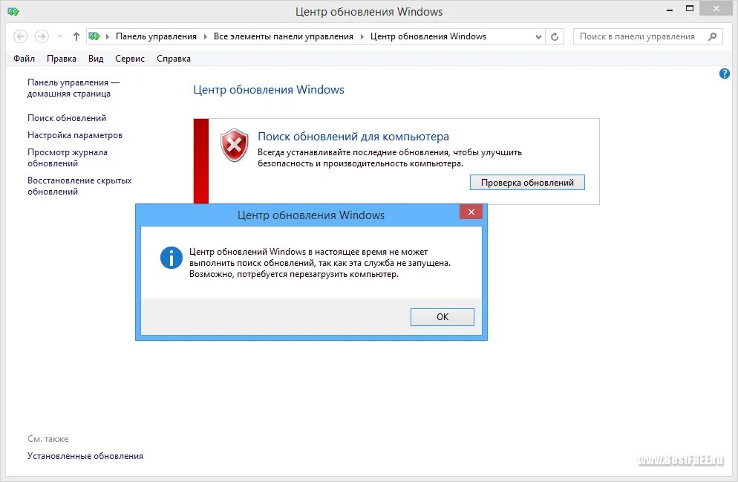This screenshot has height=482, width=738.
Task: Click Поиск обновлений in sidebar
Action: click(x=66, y=117)
